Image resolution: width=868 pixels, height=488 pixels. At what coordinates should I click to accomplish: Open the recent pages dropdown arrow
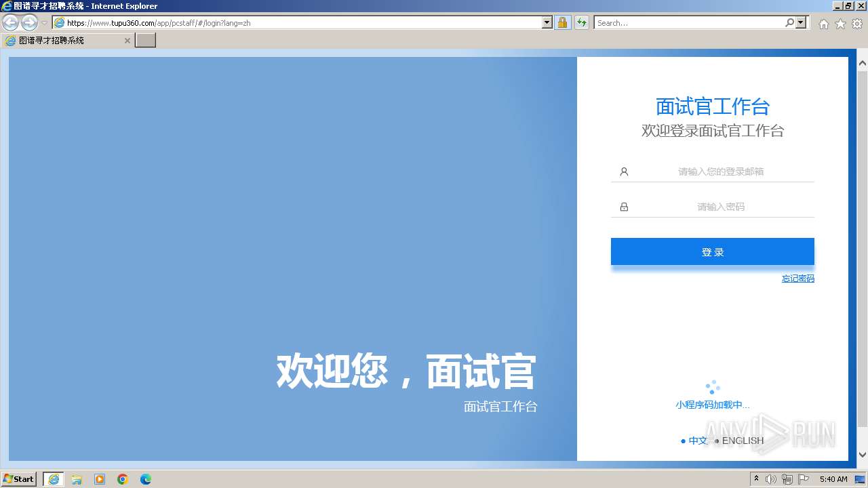tap(45, 23)
